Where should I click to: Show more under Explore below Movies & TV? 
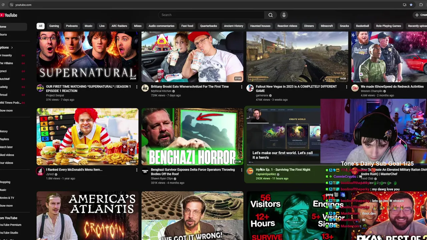pos(6,206)
